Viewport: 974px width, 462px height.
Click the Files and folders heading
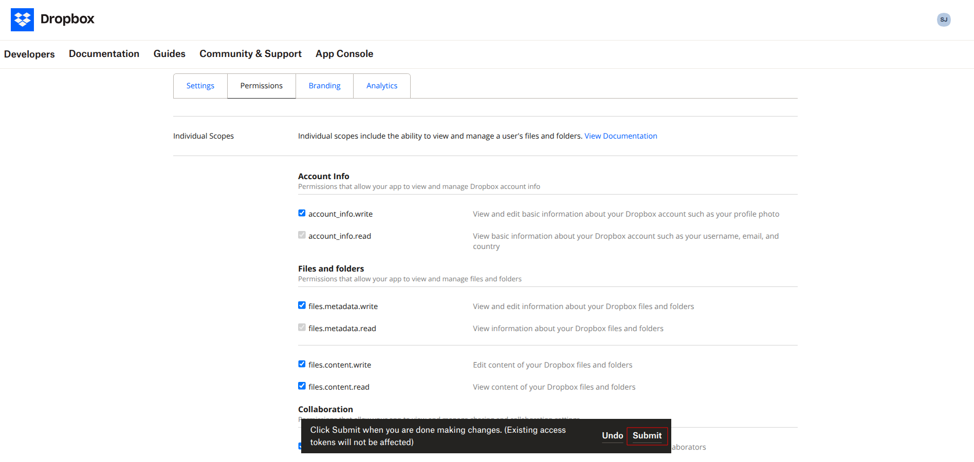click(x=331, y=269)
